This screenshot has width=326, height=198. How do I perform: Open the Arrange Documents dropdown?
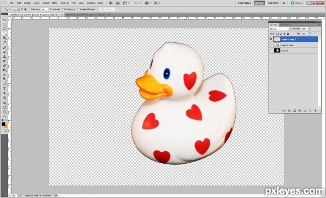(148, 3)
